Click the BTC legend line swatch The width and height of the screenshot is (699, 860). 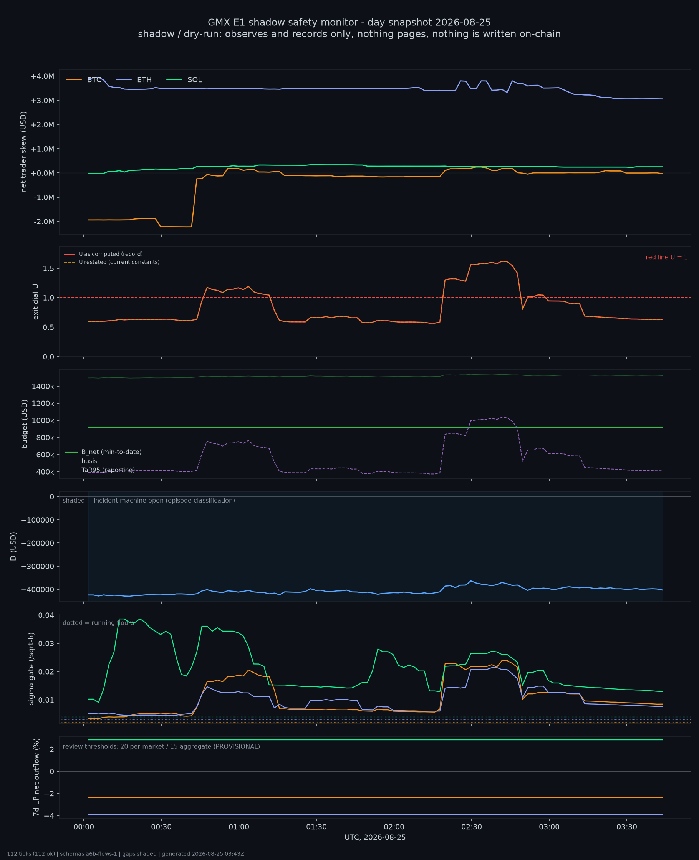pyautogui.click(x=74, y=80)
